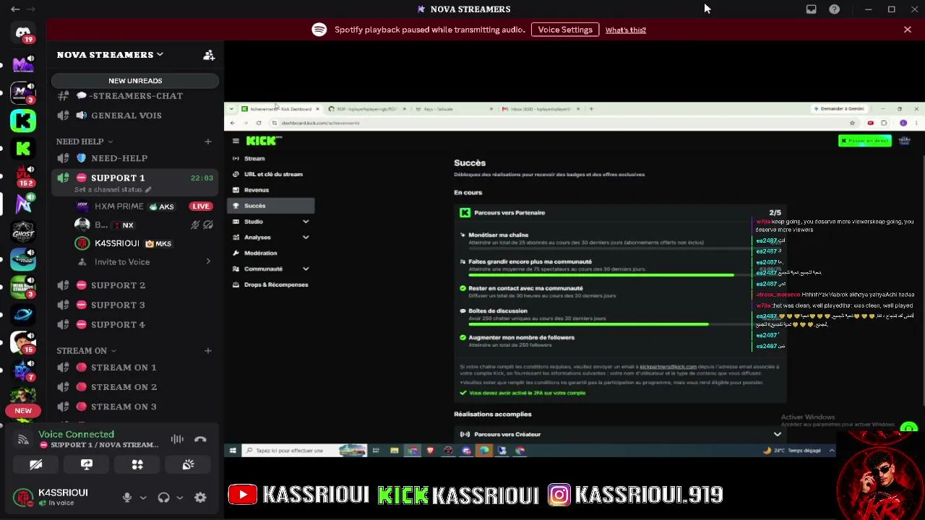Click the Kick logo in shared dashboard
The height and width of the screenshot is (520, 925).
262,141
